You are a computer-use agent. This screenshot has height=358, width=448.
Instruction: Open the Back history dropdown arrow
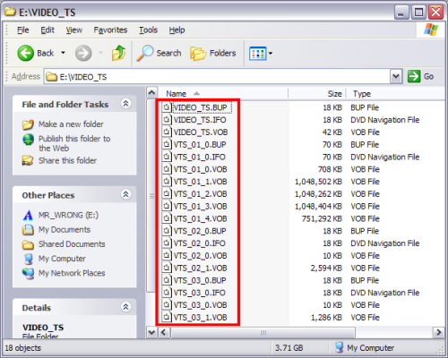[x=63, y=53]
